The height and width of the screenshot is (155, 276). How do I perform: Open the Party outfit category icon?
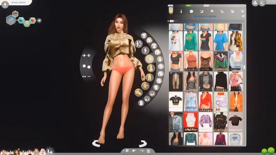click(x=212, y=12)
